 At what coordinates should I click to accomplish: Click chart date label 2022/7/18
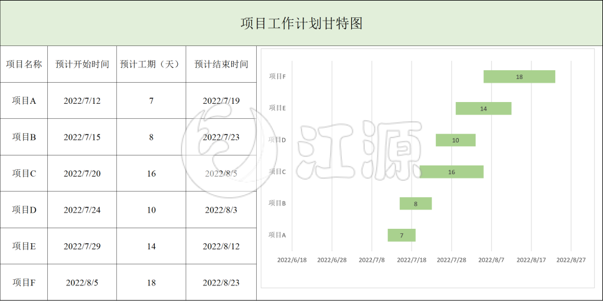pos(412,260)
